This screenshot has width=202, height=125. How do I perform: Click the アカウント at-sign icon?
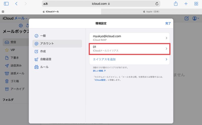click(36, 44)
